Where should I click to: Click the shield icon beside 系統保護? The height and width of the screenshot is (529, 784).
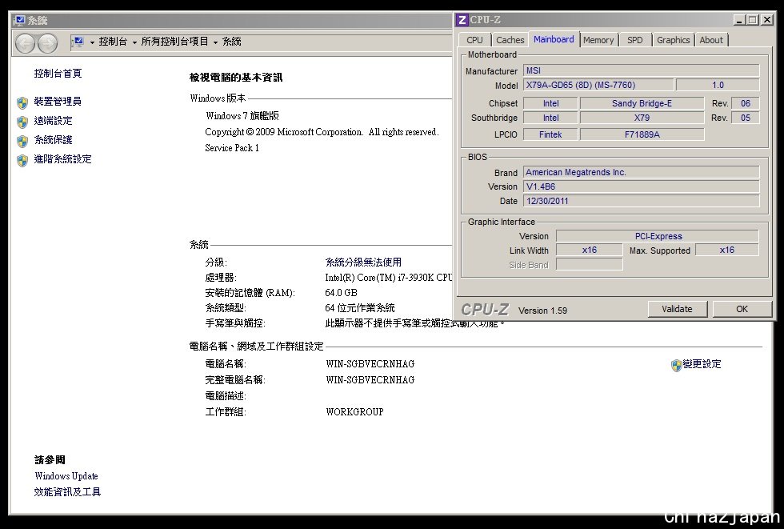[x=22, y=141]
